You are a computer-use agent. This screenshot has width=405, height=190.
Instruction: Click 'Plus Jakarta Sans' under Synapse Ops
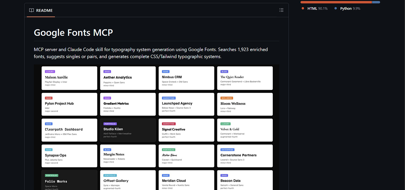[54, 160]
